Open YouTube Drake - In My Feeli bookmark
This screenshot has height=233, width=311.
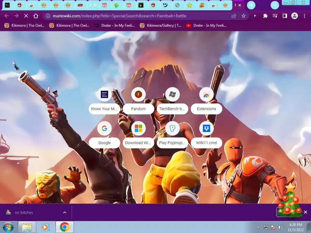click(206, 25)
